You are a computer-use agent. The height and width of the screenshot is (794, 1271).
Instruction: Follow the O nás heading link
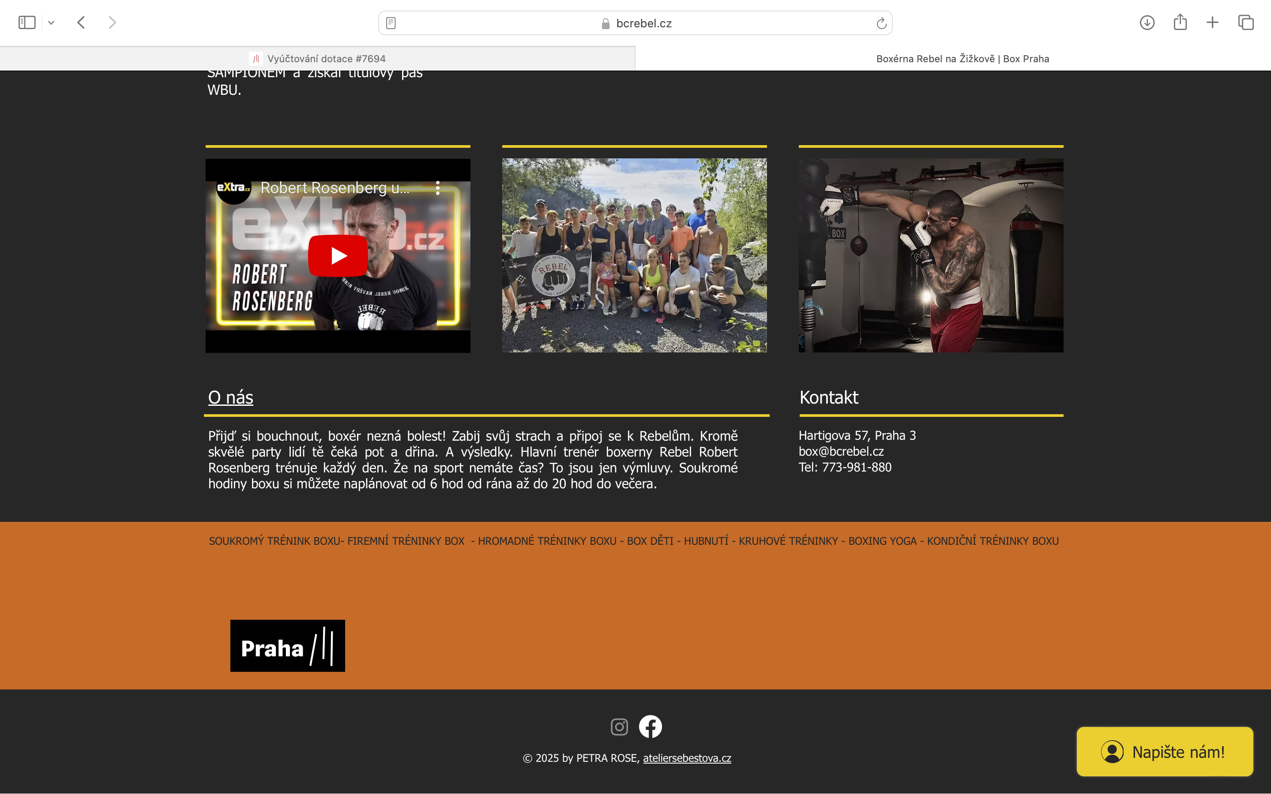(x=230, y=397)
